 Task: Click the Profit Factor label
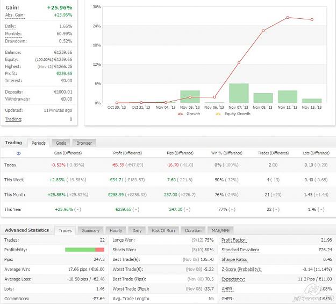coord(234,241)
